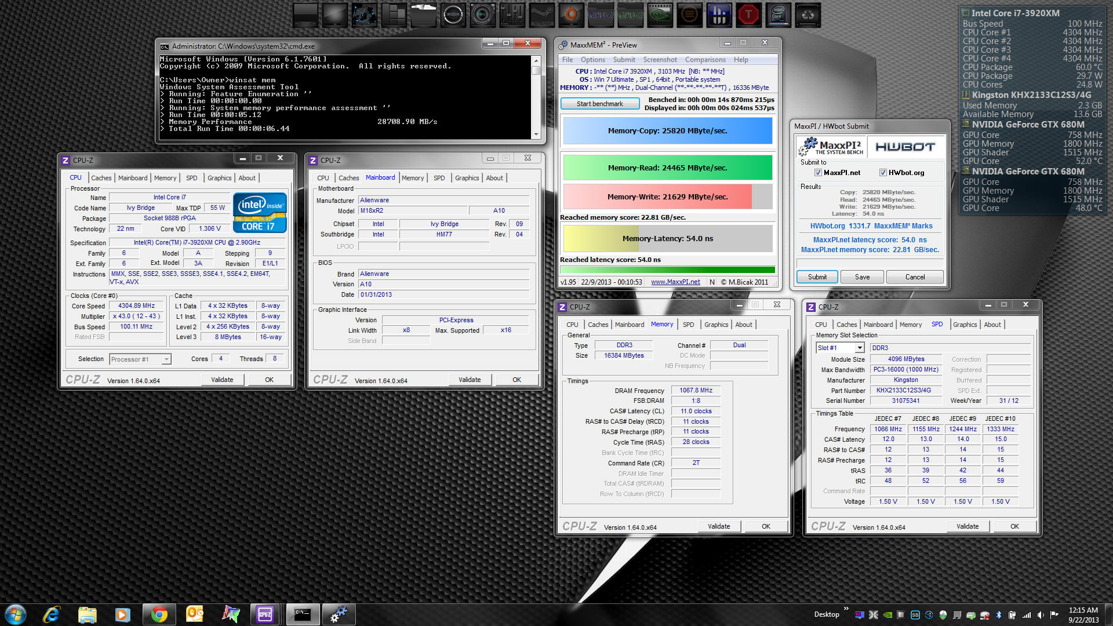Launch Google Chrome from the taskbar
Image resolution: width=1113 pixels, height=626 pixels.
tap(159, 614)
